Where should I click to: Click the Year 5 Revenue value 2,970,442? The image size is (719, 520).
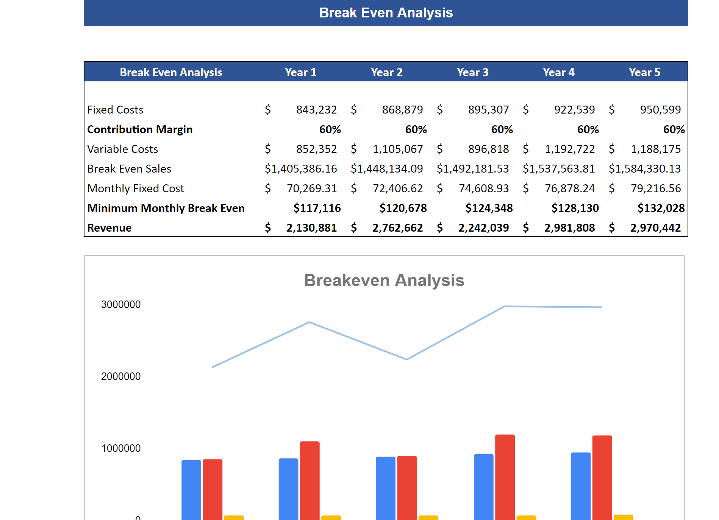tap(655, 227)
